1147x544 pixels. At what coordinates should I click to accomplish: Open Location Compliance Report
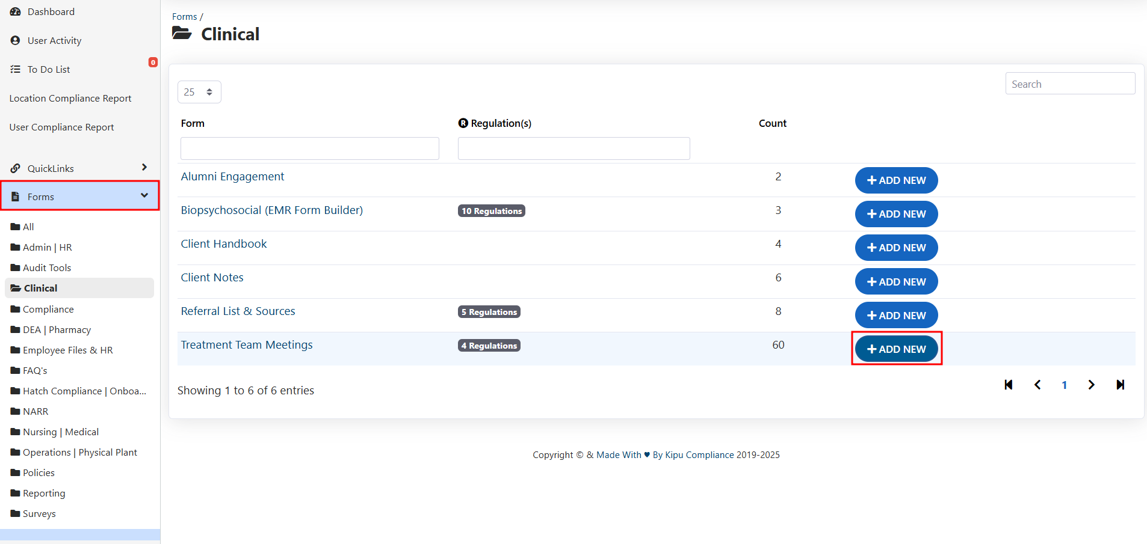coord(70,99)
